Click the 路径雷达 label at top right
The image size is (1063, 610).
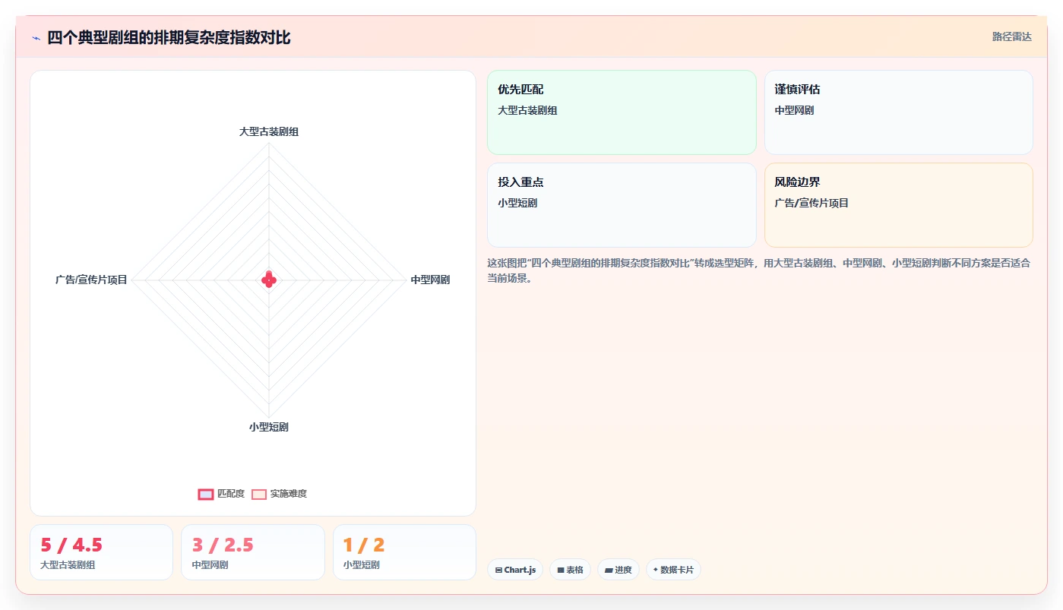point(1012,36)
